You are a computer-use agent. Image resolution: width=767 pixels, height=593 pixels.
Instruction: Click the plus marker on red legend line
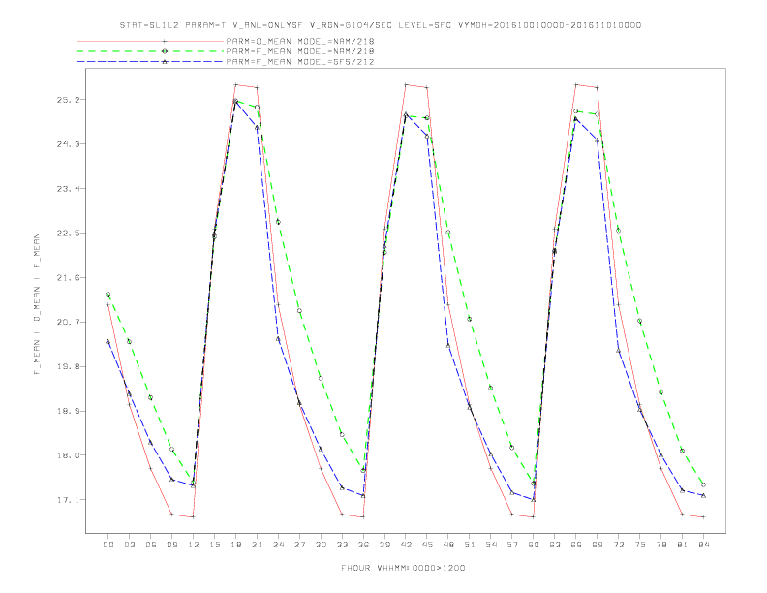coord(165,41)
